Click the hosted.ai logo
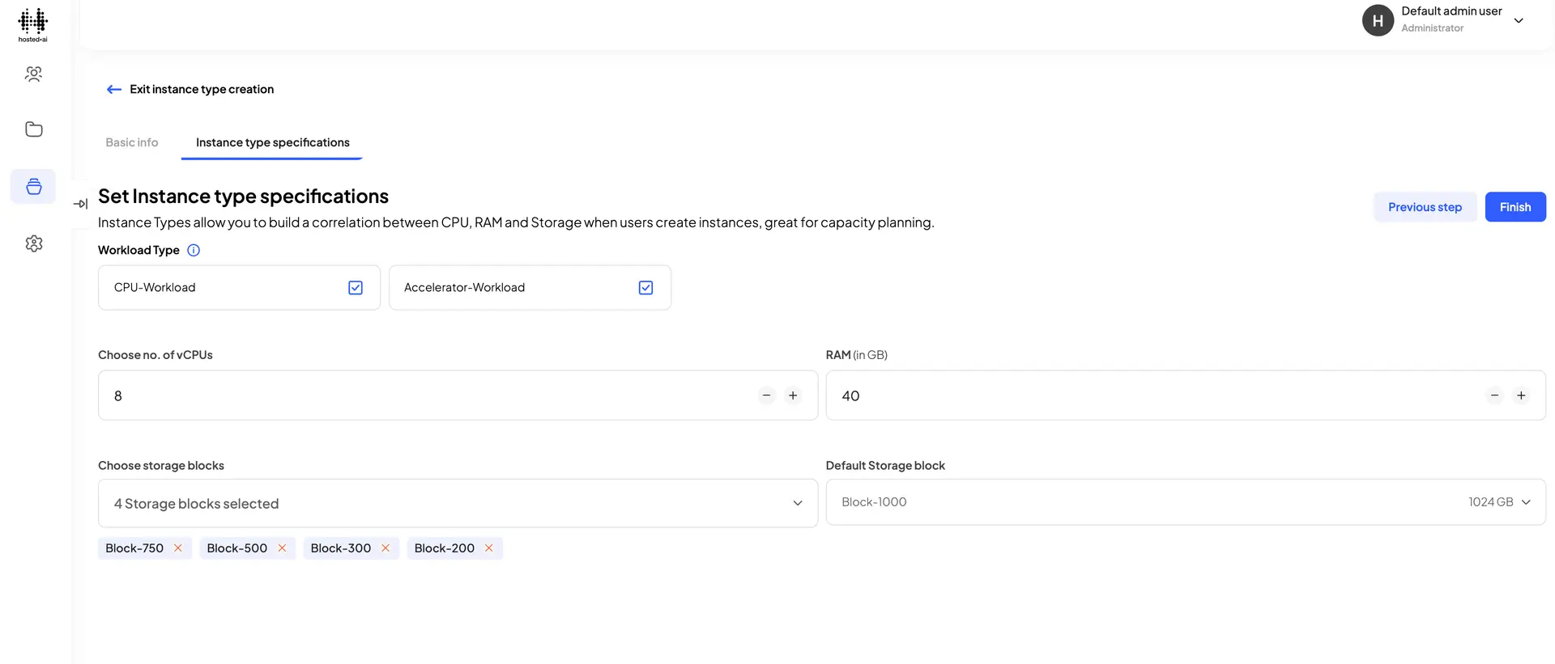The width and height of the screenshot is (1555, 664). click(x=33, y=25)
